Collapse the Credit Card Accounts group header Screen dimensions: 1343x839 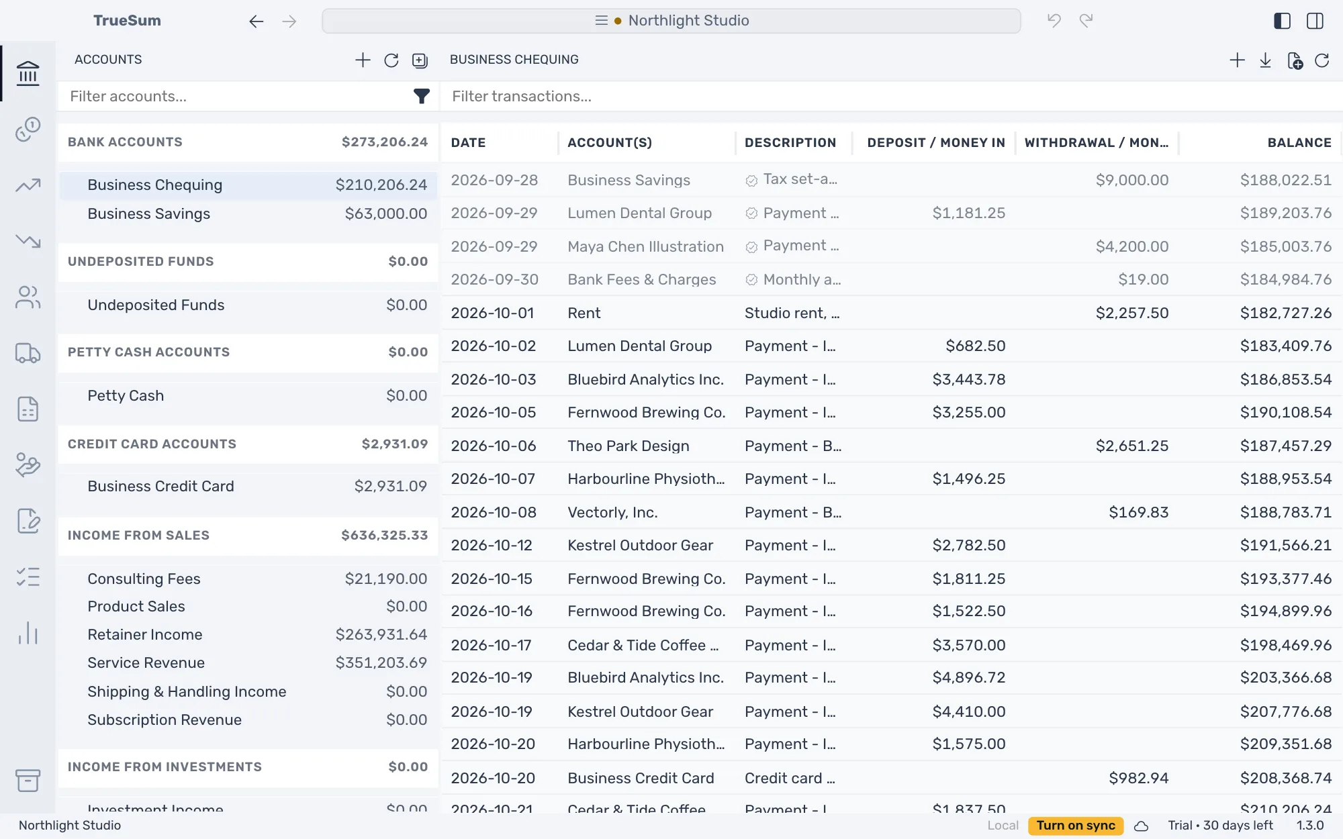248,444
